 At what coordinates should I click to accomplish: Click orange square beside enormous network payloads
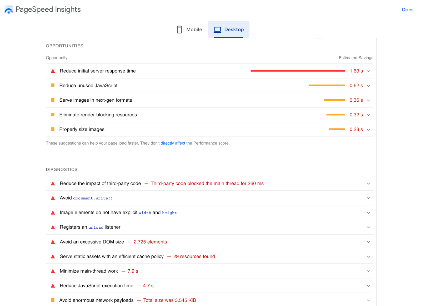pyautogui.click(x=53, y=300)
